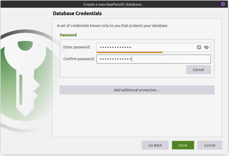Toggle password visibility with the eye icon

[x=206, y=47]
